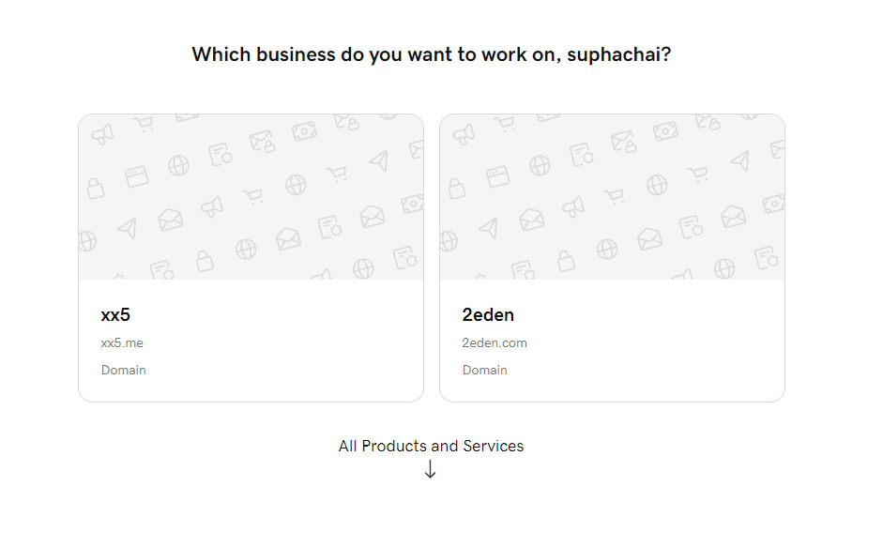Click the cash bill icon in 2eden banner center
The height and width of the screenshot is (547, 883).
tap(665, 131)
